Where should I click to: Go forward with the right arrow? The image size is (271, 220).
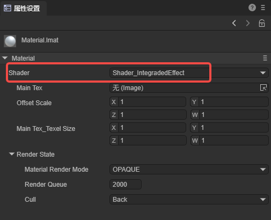click(248, 23)
